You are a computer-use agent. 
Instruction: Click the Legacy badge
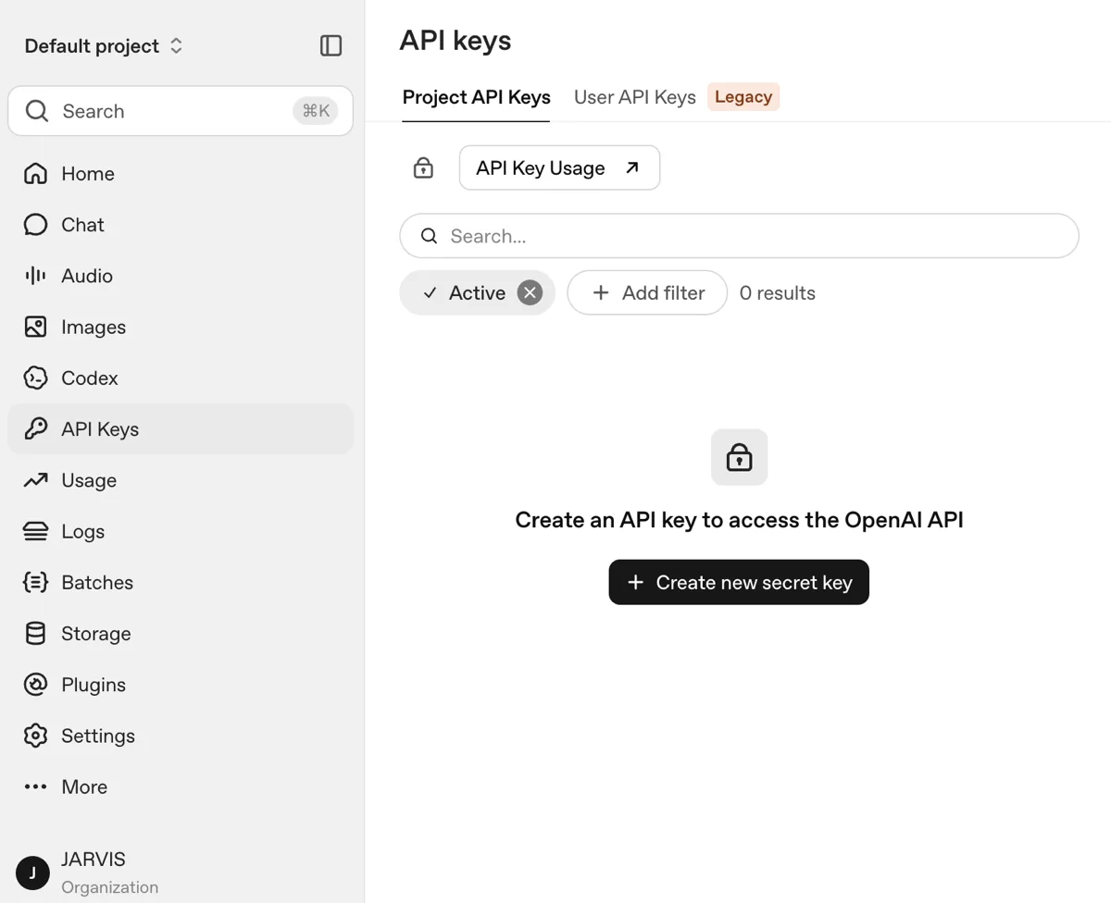coord(743,96)
